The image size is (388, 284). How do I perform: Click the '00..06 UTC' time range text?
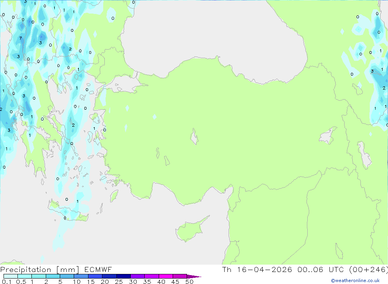point(321,270)
